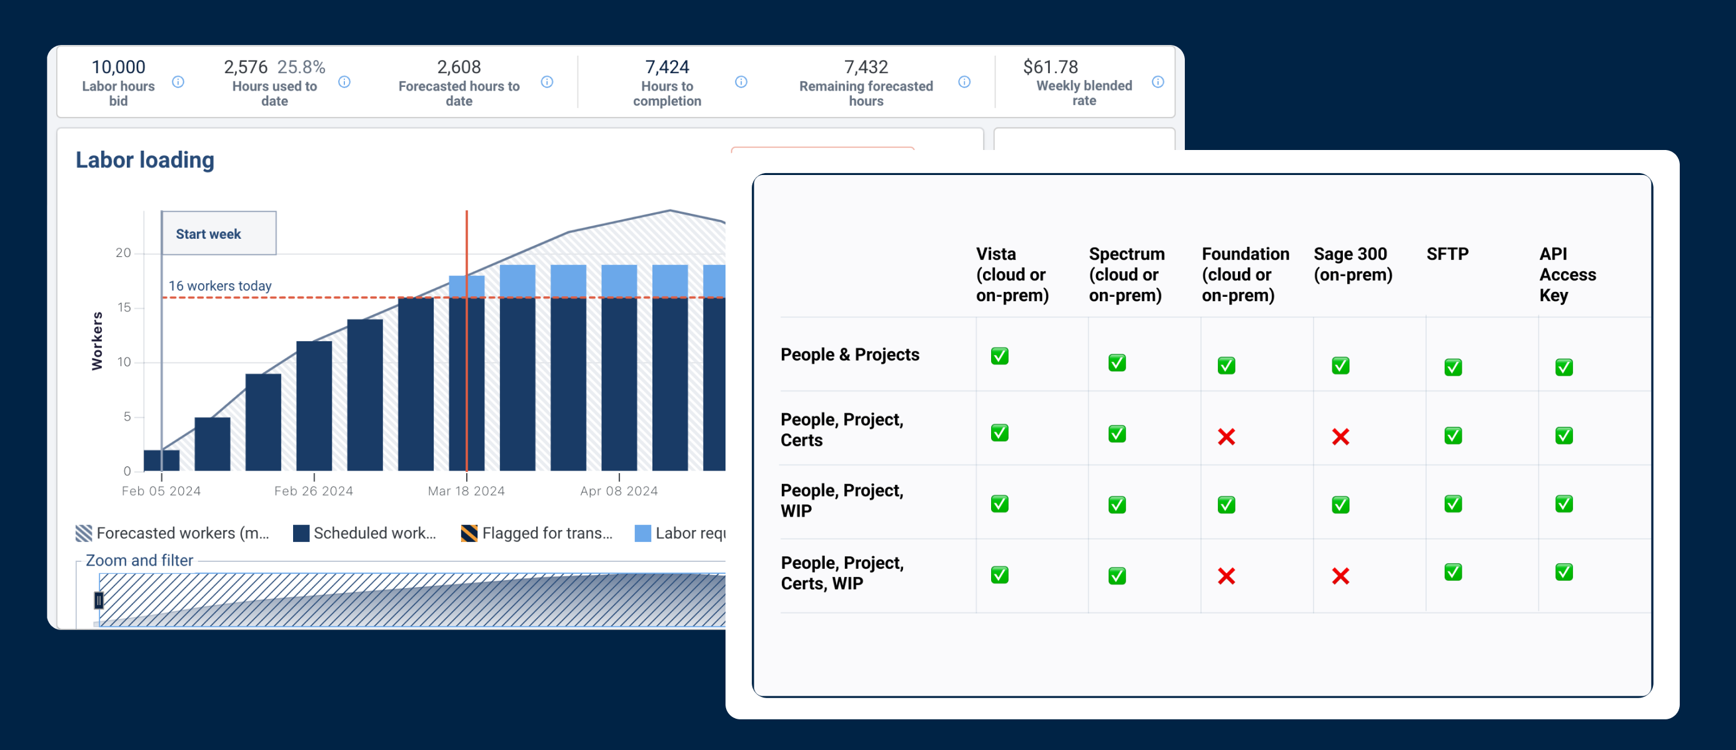1736x750 pixels.
Task: Toggle Scheduled workers legend entry
Action: [366, 533]
